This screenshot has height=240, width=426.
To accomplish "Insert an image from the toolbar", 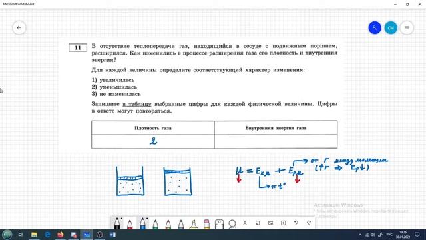I will (x=270, y=223).
